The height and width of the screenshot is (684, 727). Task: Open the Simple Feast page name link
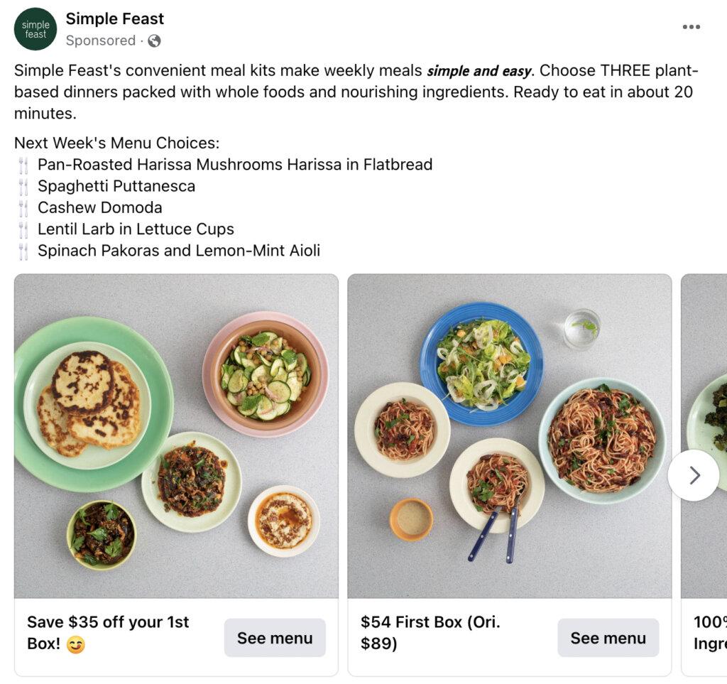click(114, 19)
